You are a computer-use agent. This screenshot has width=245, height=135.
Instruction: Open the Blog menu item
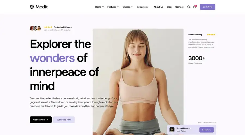pyautogui.click(x=169, y=7)
